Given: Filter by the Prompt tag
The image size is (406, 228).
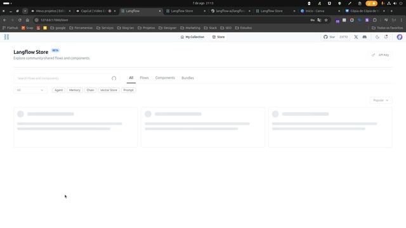Looking at the screenshot, I should click(128, 90).
